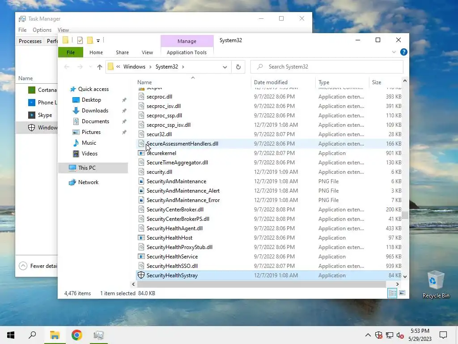Open Music in the navigation pane
Image resolution: width=458 pixels, height=344 pixels.
[89, 143]
